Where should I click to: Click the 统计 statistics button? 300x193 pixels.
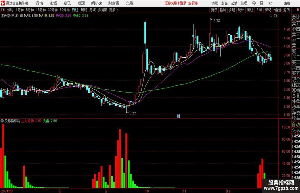[241, 10]
